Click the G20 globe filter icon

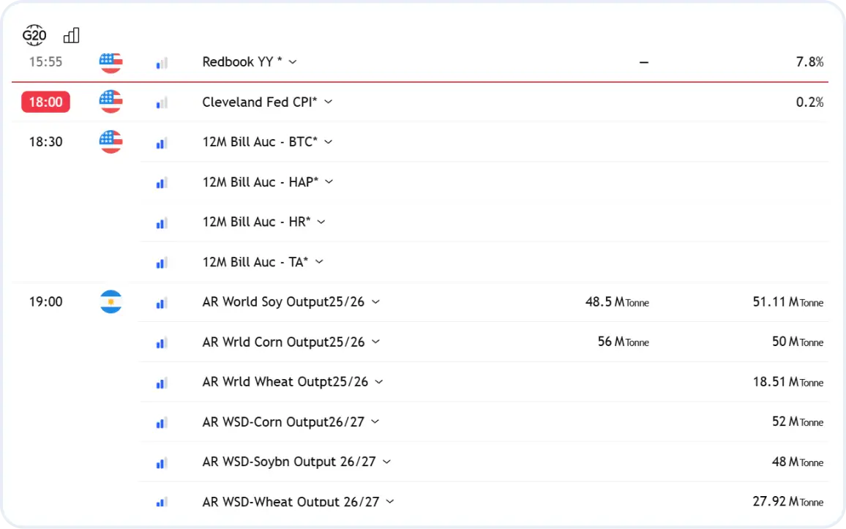tap(34, 36)
